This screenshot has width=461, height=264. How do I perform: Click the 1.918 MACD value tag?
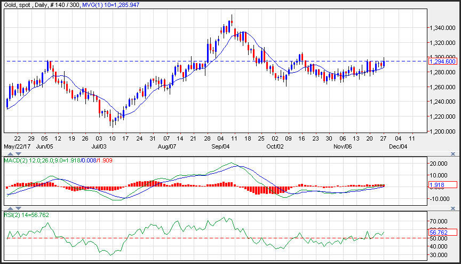[x=442, y=185]
